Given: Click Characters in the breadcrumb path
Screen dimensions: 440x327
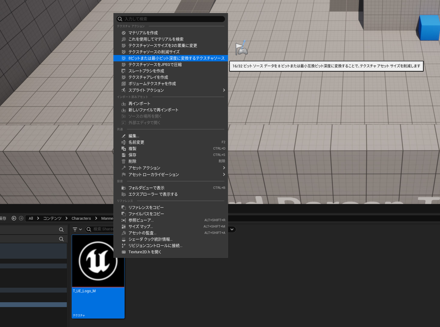Looking at the screenshot, I should pyautogui.click(x=81, y=218).
